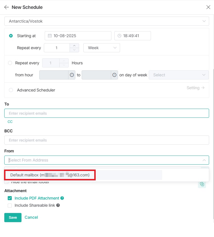Click the increment arrow on Repeat every stepper
Viewport: 214px width, 237px height.
point(74,46)
